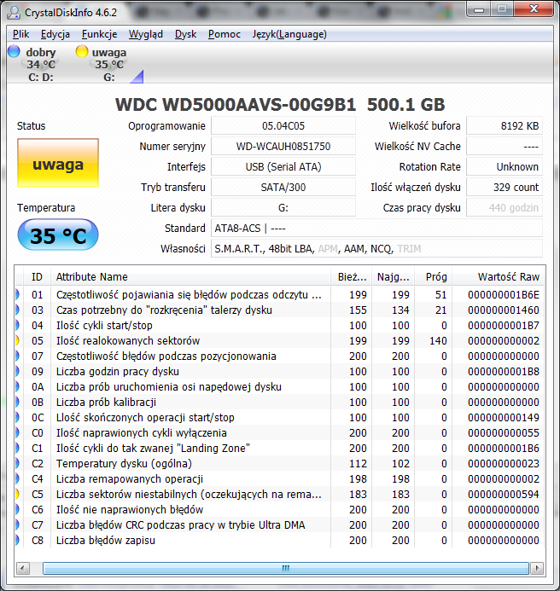The height and width of the screenshot is (591, 560).
Task: Select row 'Ilość realokowanych sektorów'
Action: pyautogui.click(x=280, y=341)
